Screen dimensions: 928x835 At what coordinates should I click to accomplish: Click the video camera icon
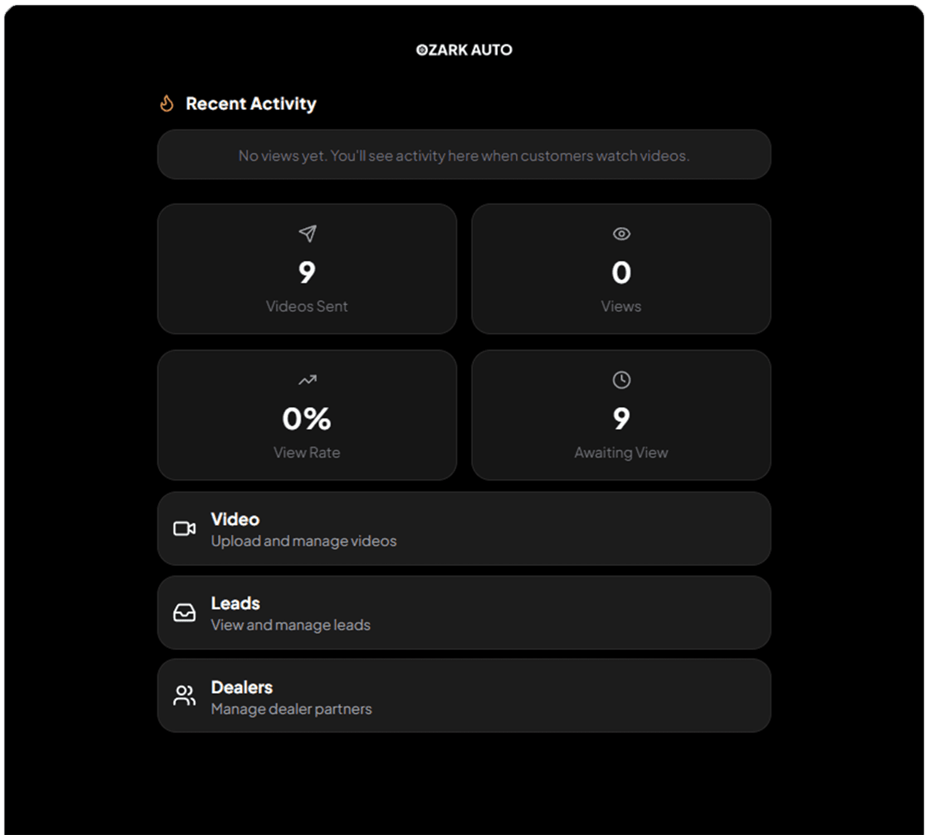[x=184, y=529]
